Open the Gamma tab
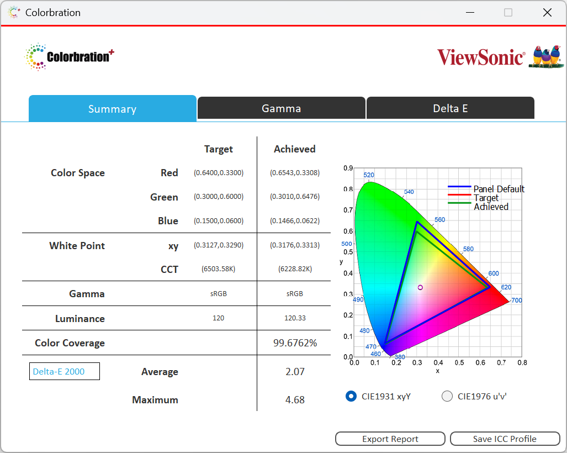The image size is (567, 453). (x=282, y=108)
